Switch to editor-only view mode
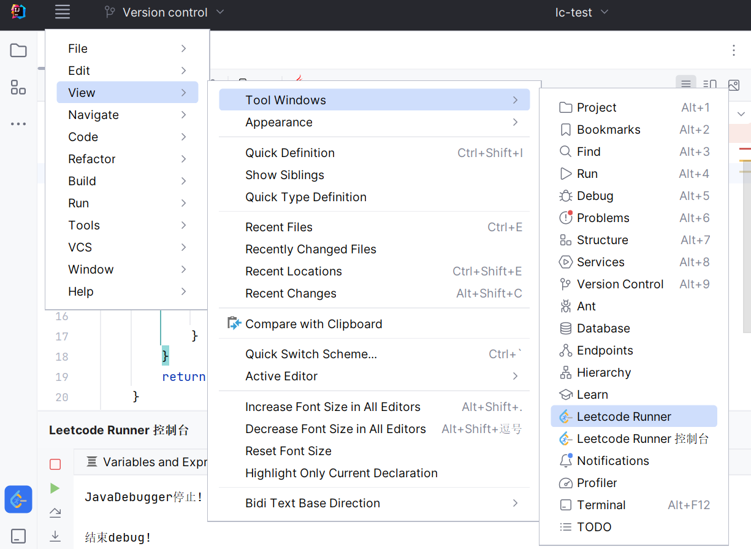Viewport: 751px width, 549px height. 685,84
